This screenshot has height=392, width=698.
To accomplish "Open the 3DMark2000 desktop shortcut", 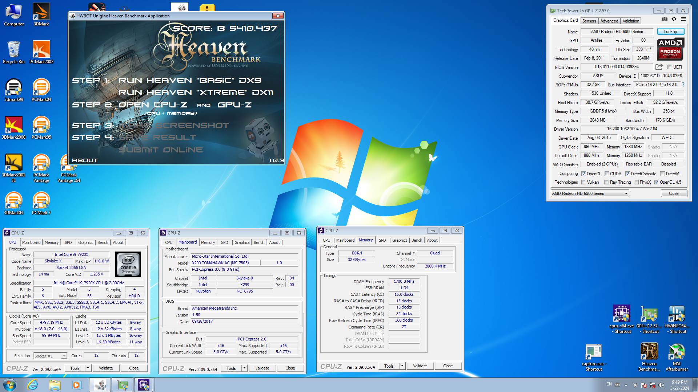I will click(x=14, y=128).
